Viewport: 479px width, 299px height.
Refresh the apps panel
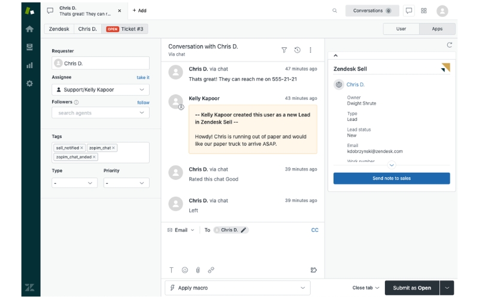coord(450,45)
